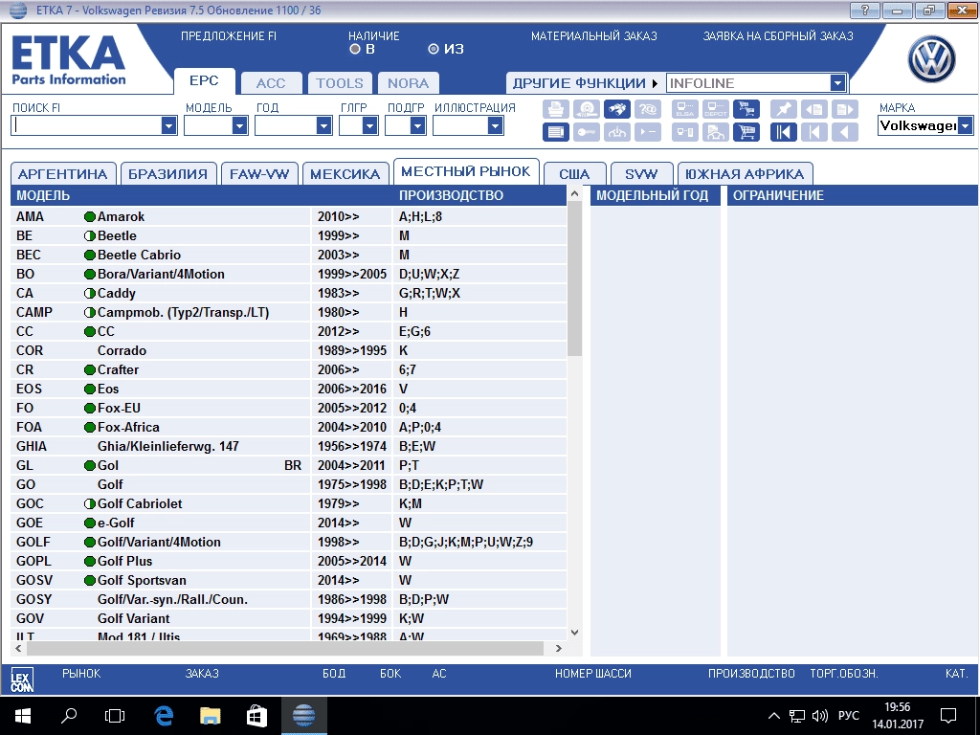
Task: Expand the ИЛЛЮСТРАЦИЯ dropdown
Action: [x=496, y=126]
